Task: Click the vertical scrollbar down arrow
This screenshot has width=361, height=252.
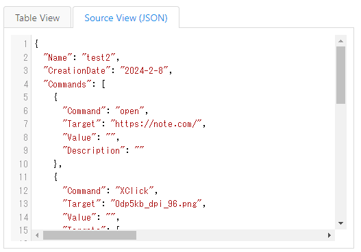Action: pos(340,223)
